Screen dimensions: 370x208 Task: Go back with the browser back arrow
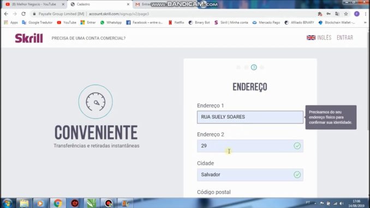click(6, 14)
